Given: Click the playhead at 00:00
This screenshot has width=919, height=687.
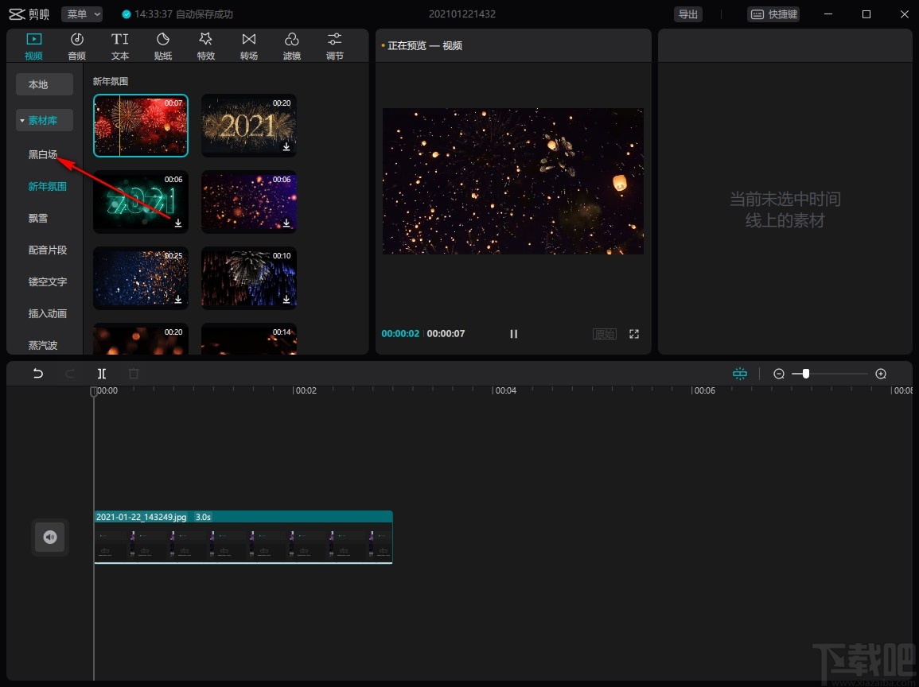Looking at the screenshot, I should tap(94, 391).
